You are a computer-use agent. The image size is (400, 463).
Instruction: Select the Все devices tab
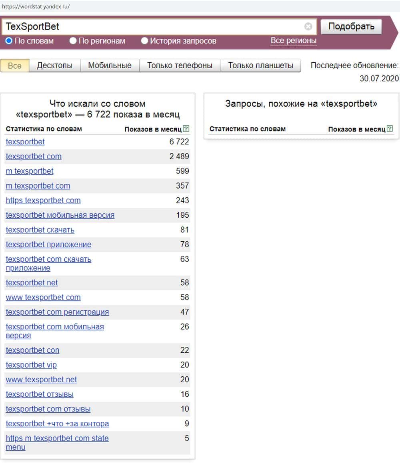(x=15, y=66)
